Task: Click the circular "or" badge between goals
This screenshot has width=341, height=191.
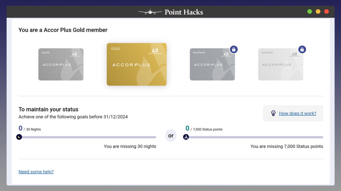Action: click(171, 135)
